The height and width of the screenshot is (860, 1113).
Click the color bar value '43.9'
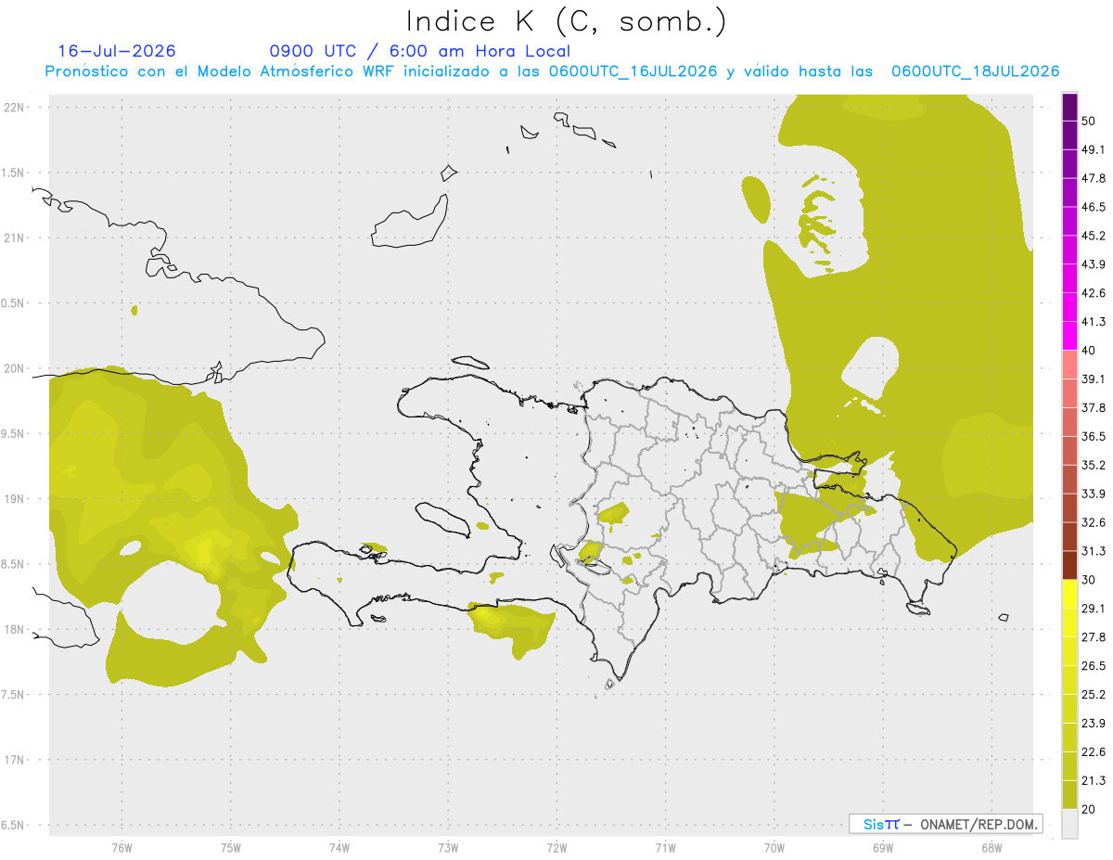coord(1094,264)
